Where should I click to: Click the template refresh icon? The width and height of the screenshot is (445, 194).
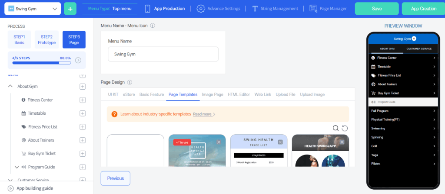point(345,128)
